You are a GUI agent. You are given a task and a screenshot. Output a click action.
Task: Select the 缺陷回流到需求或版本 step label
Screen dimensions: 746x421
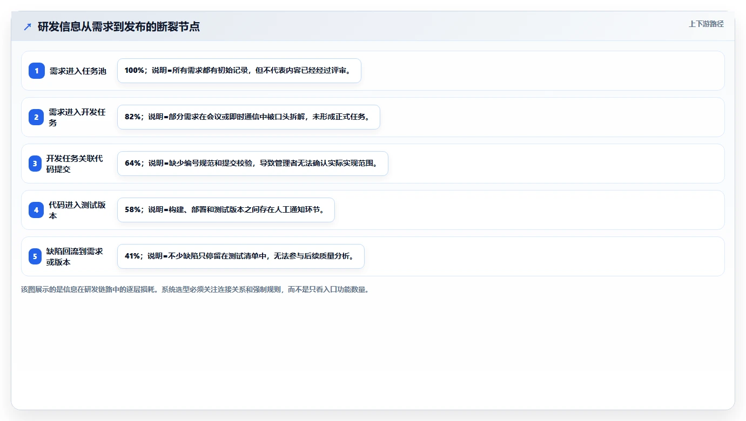75,256
